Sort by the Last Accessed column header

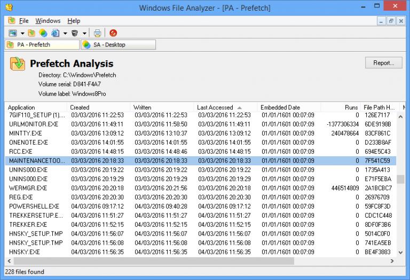tap(215, 107)
